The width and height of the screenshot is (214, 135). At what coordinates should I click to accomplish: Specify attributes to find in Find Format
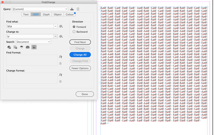pyautogui.click(x=61, y=57)
